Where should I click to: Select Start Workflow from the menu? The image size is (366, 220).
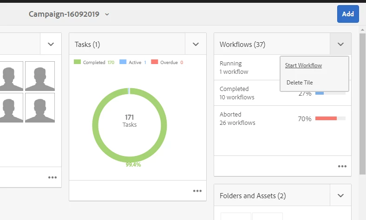tap(303, 65)
